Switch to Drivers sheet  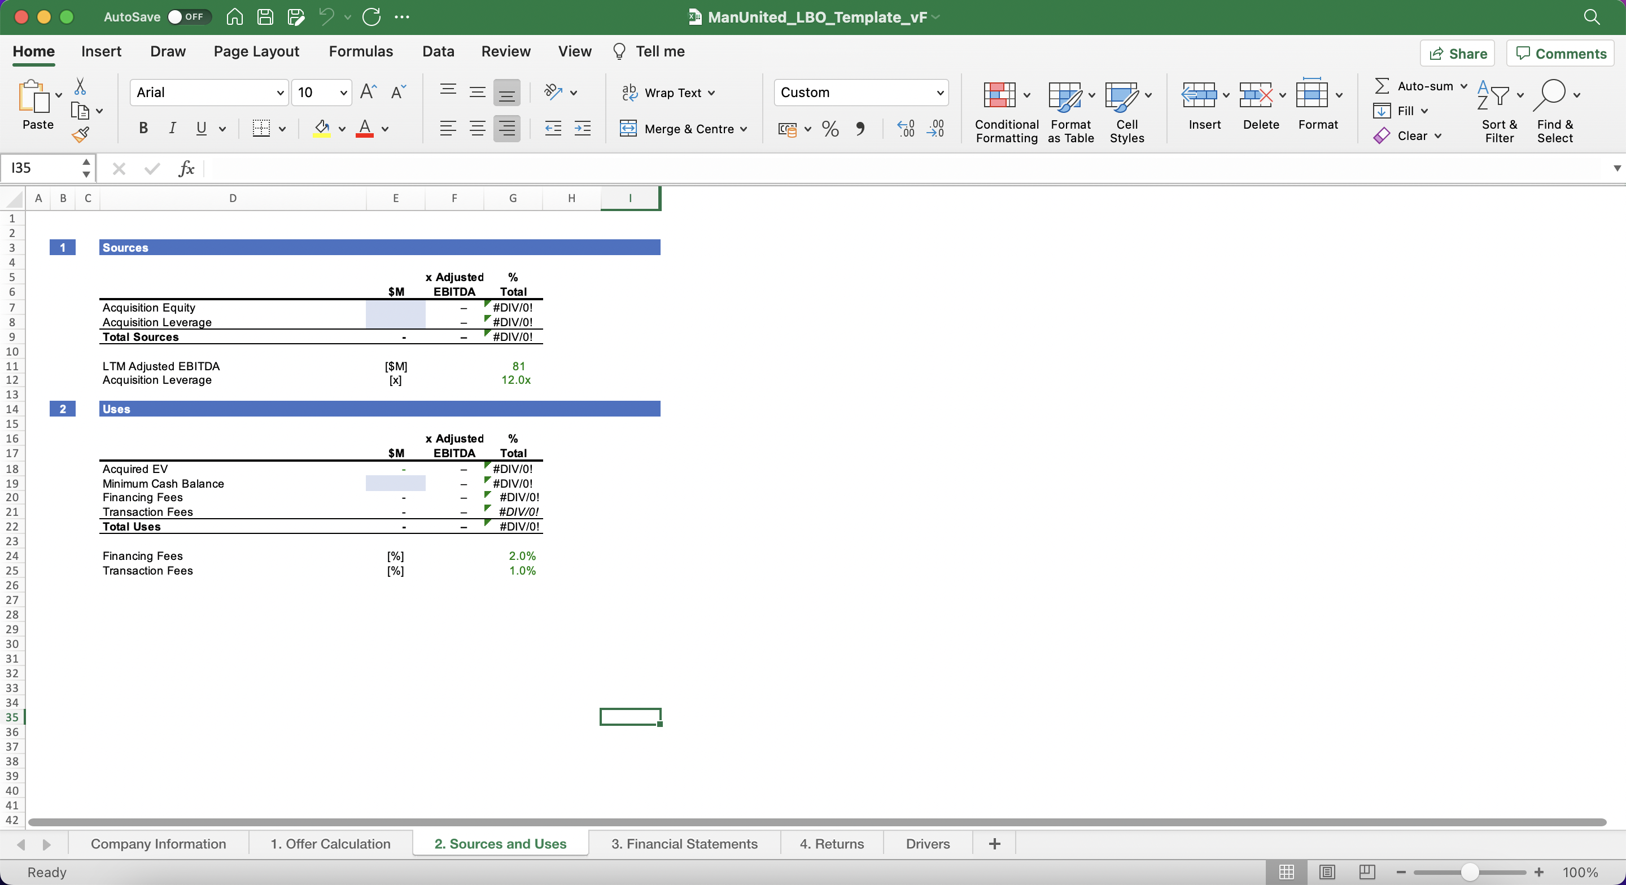click(x=927, y=844)
